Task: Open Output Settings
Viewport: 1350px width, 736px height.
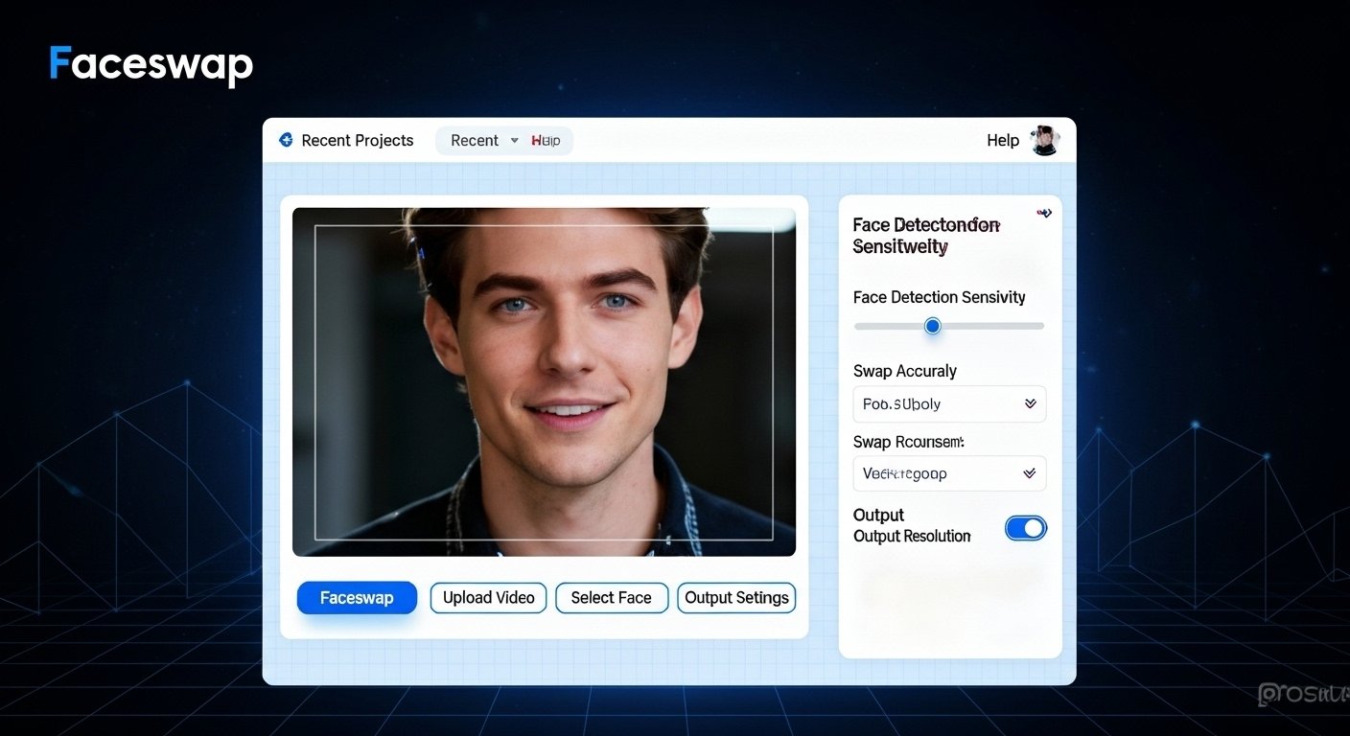Action: click(x=735, y=597)
